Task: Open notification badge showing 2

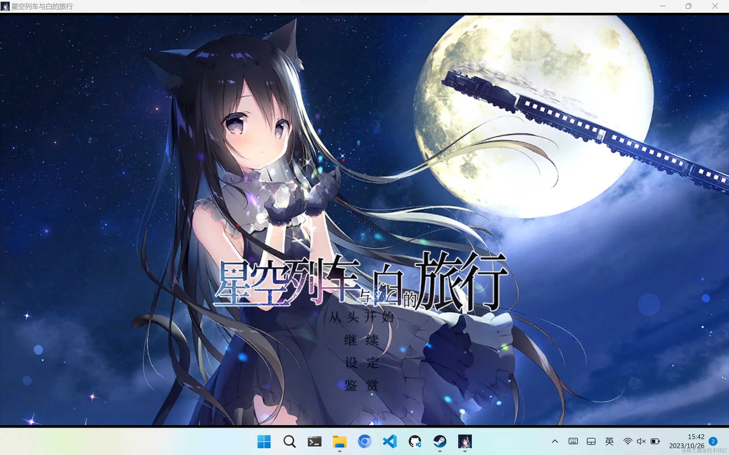Action: 713,441
